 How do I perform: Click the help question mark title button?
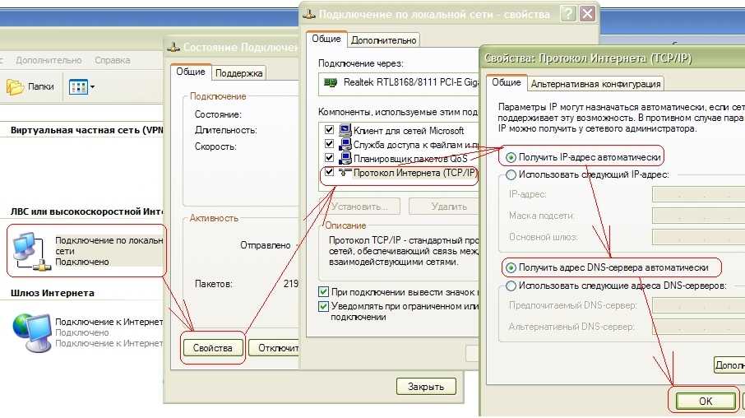(x=567, y=14)
